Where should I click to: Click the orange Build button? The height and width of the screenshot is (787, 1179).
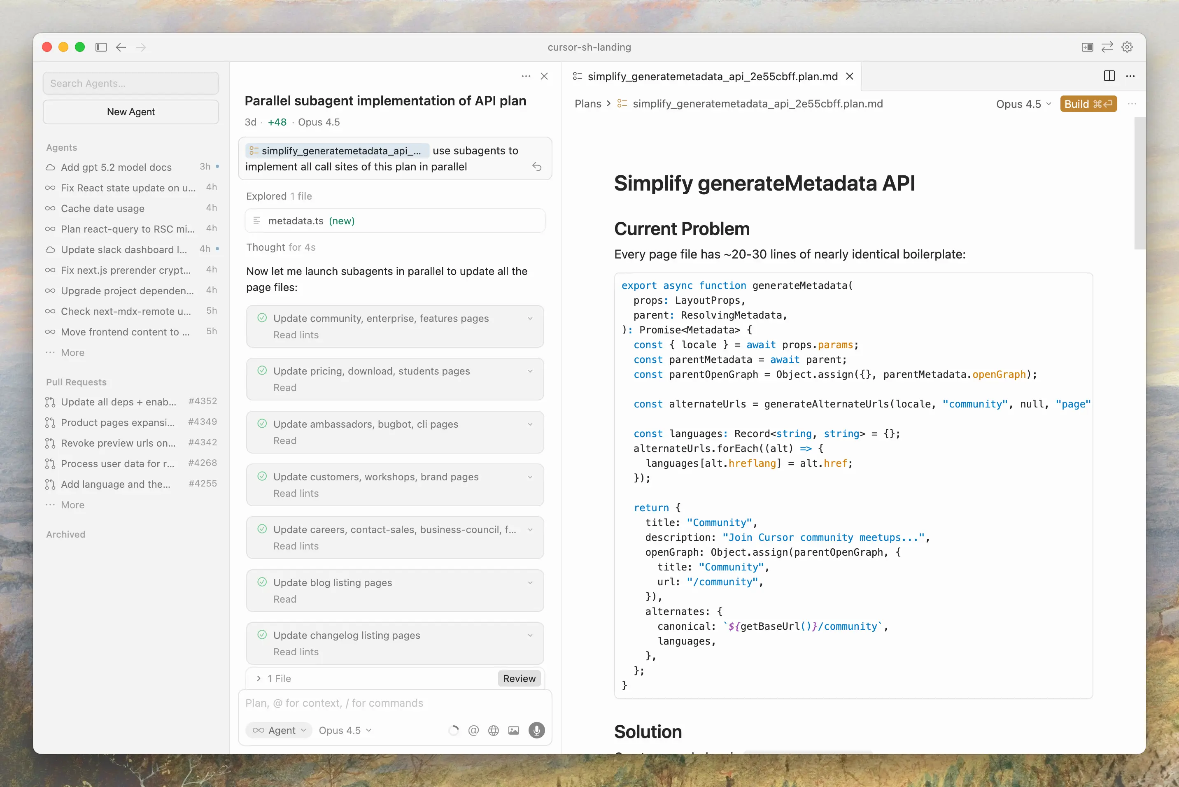coord(1088,104)
